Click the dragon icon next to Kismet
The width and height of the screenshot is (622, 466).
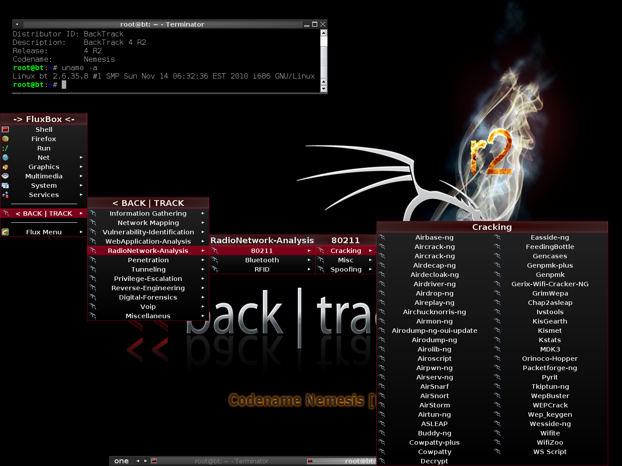498,330
